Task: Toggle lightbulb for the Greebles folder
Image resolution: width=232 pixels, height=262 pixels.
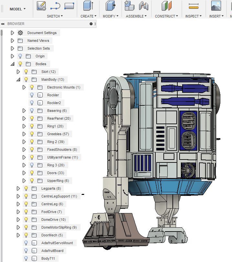Action: pyautogui.click(x=32, y=134)
